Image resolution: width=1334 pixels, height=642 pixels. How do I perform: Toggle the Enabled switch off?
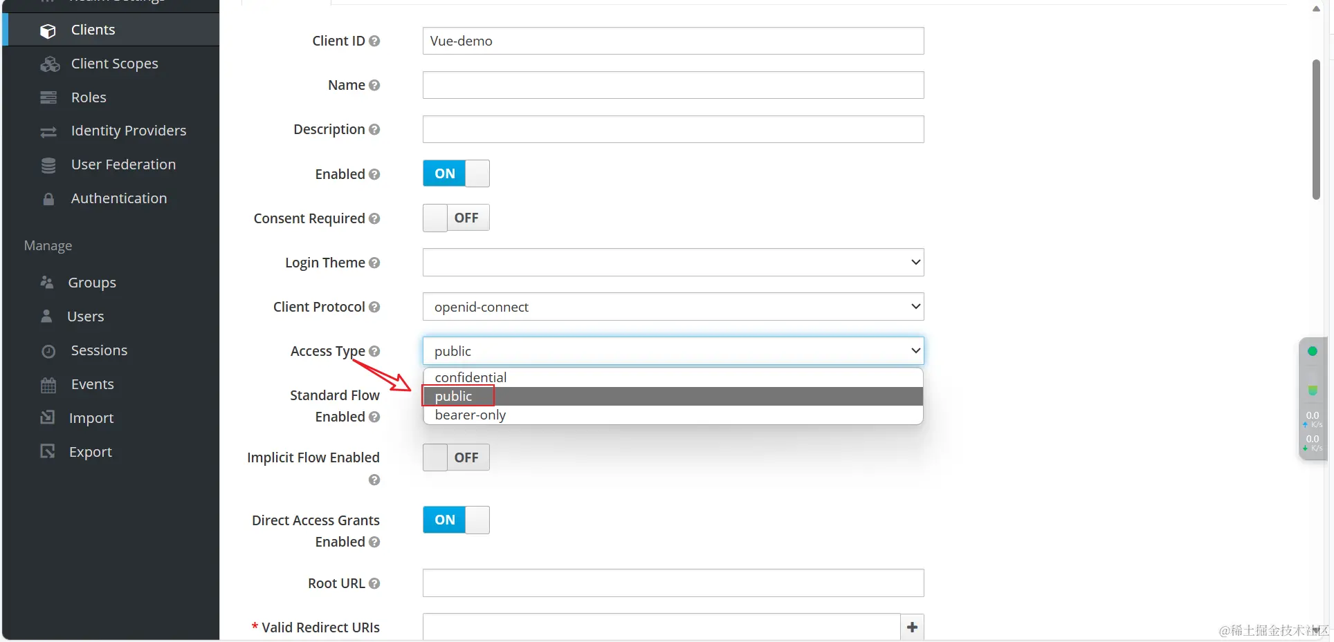[456, 173]
